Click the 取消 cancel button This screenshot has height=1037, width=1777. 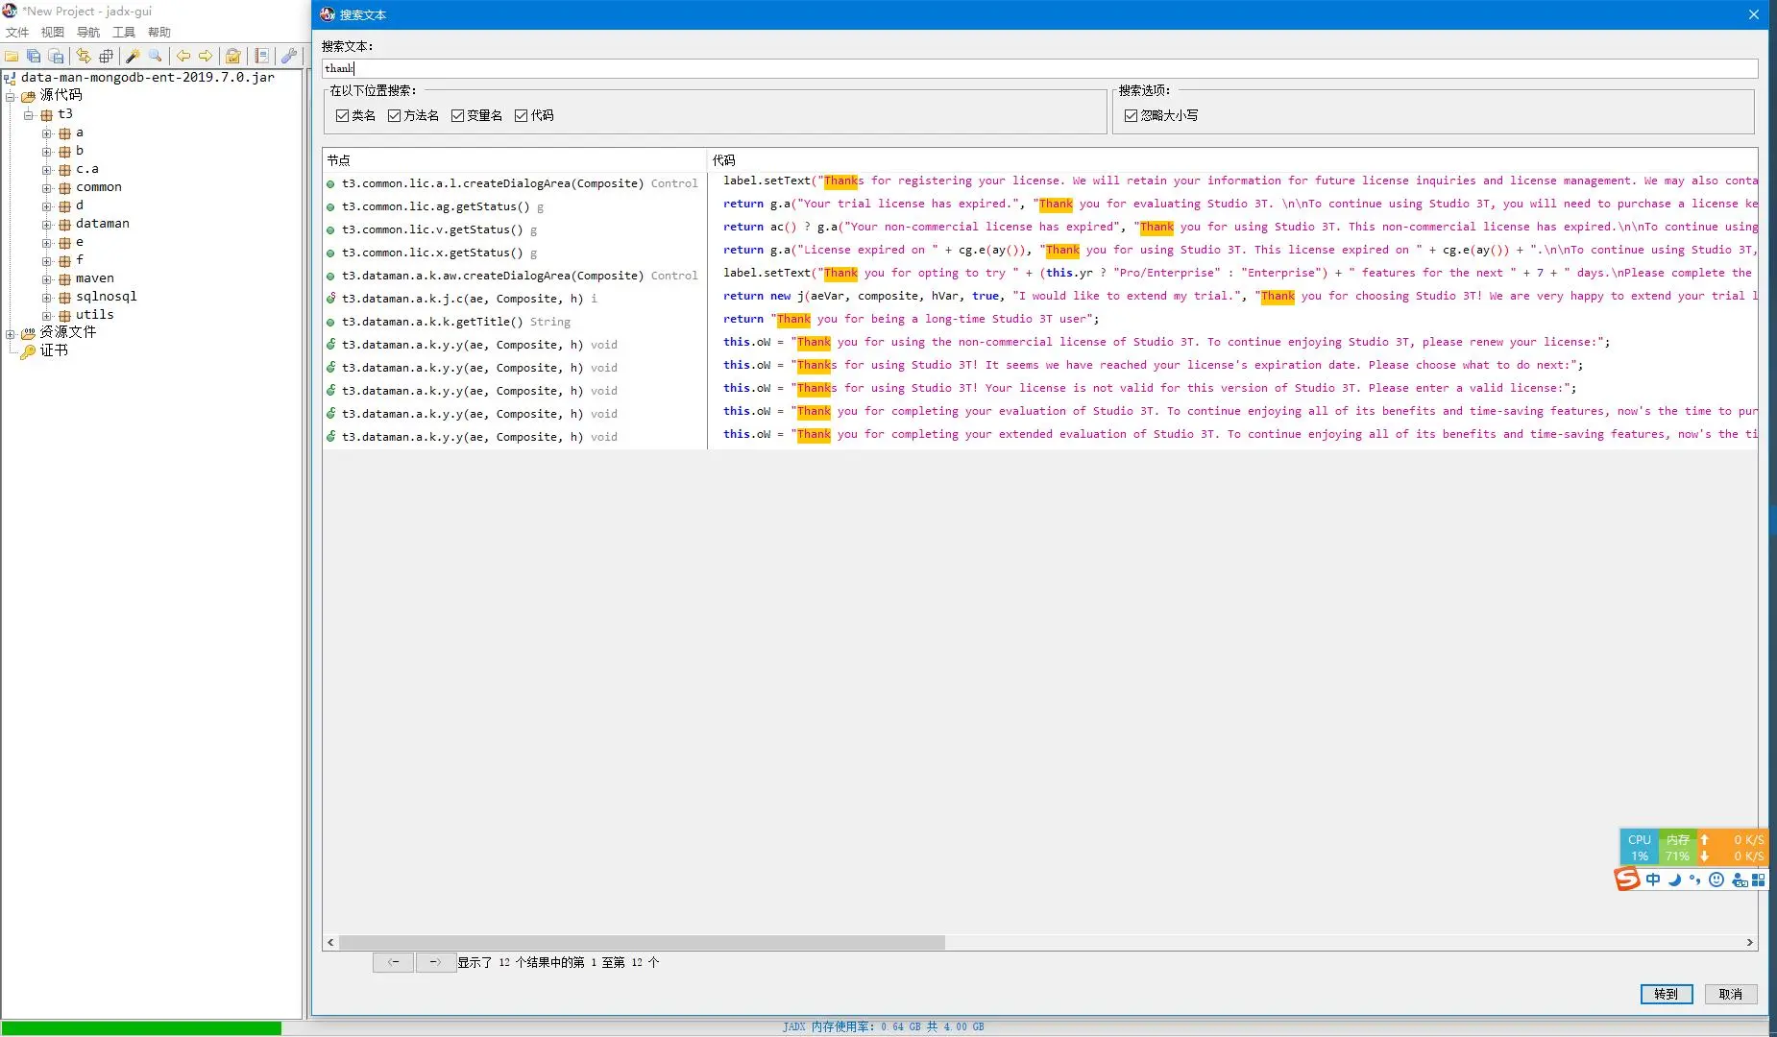(x=1731, y=994)
